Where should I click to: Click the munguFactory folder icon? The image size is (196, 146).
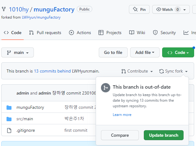(9, 108)
